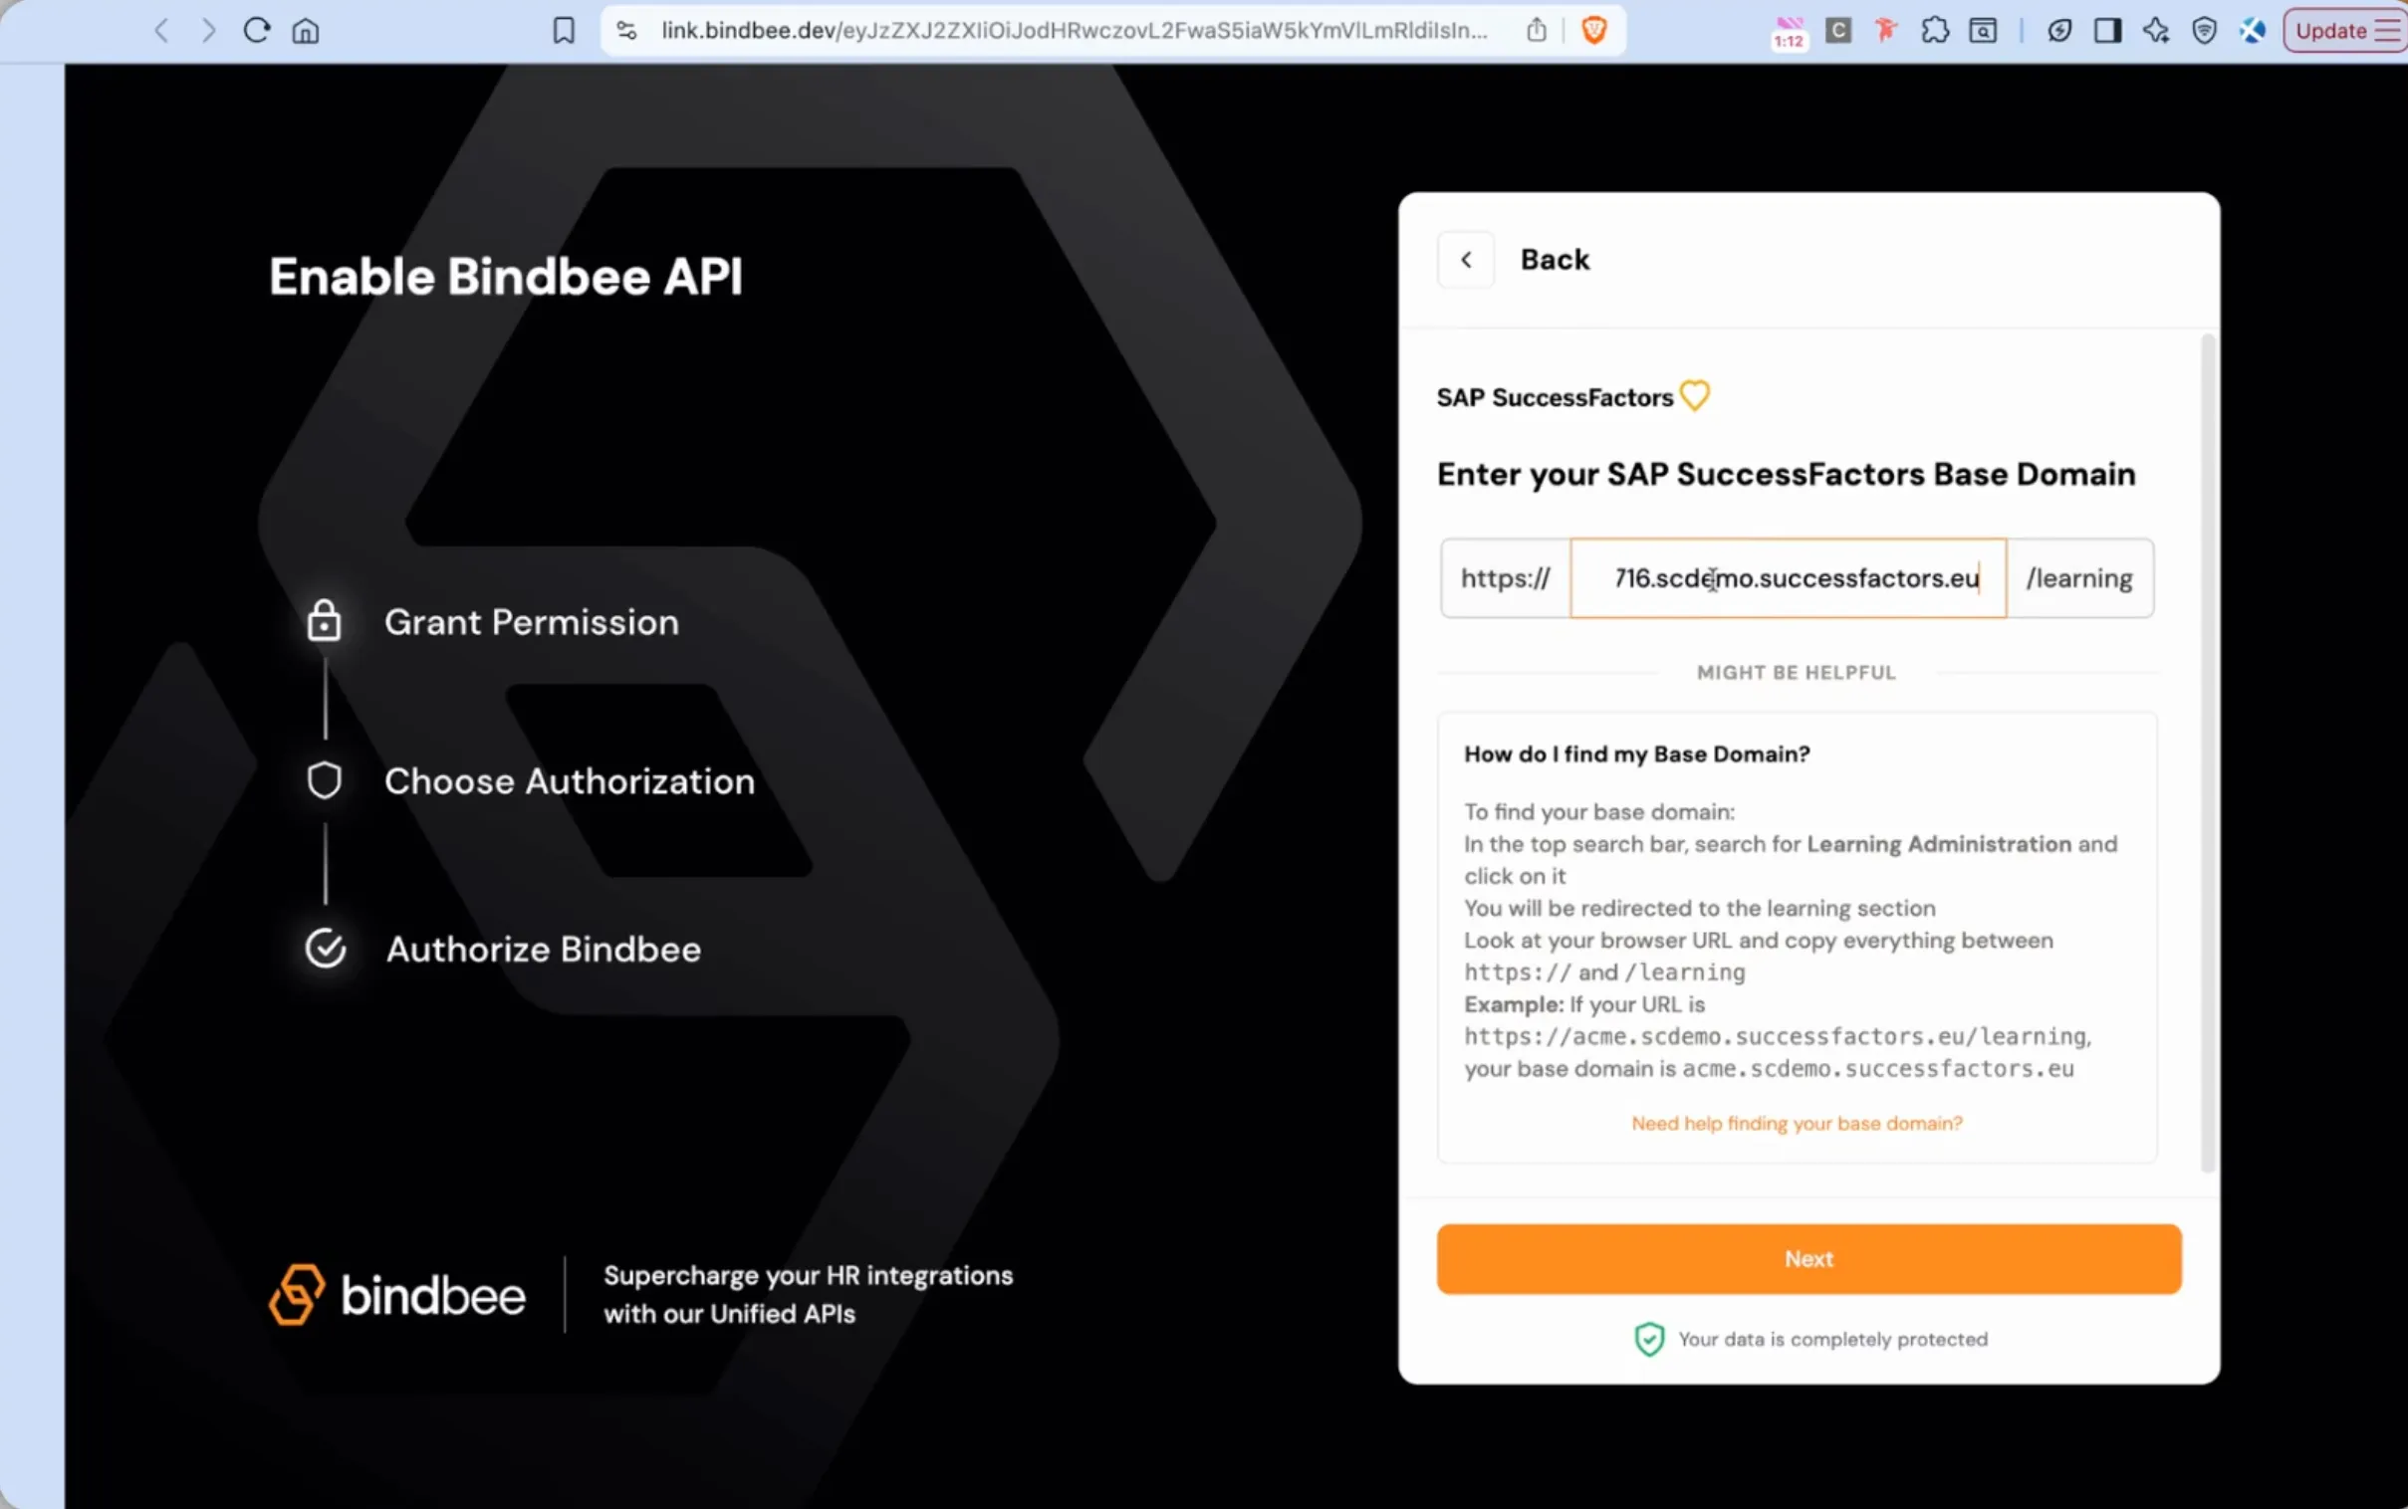Viewport: 2408px width, 1509px height.
Task: Click the browser forward arrow
Action: (209, 31)
